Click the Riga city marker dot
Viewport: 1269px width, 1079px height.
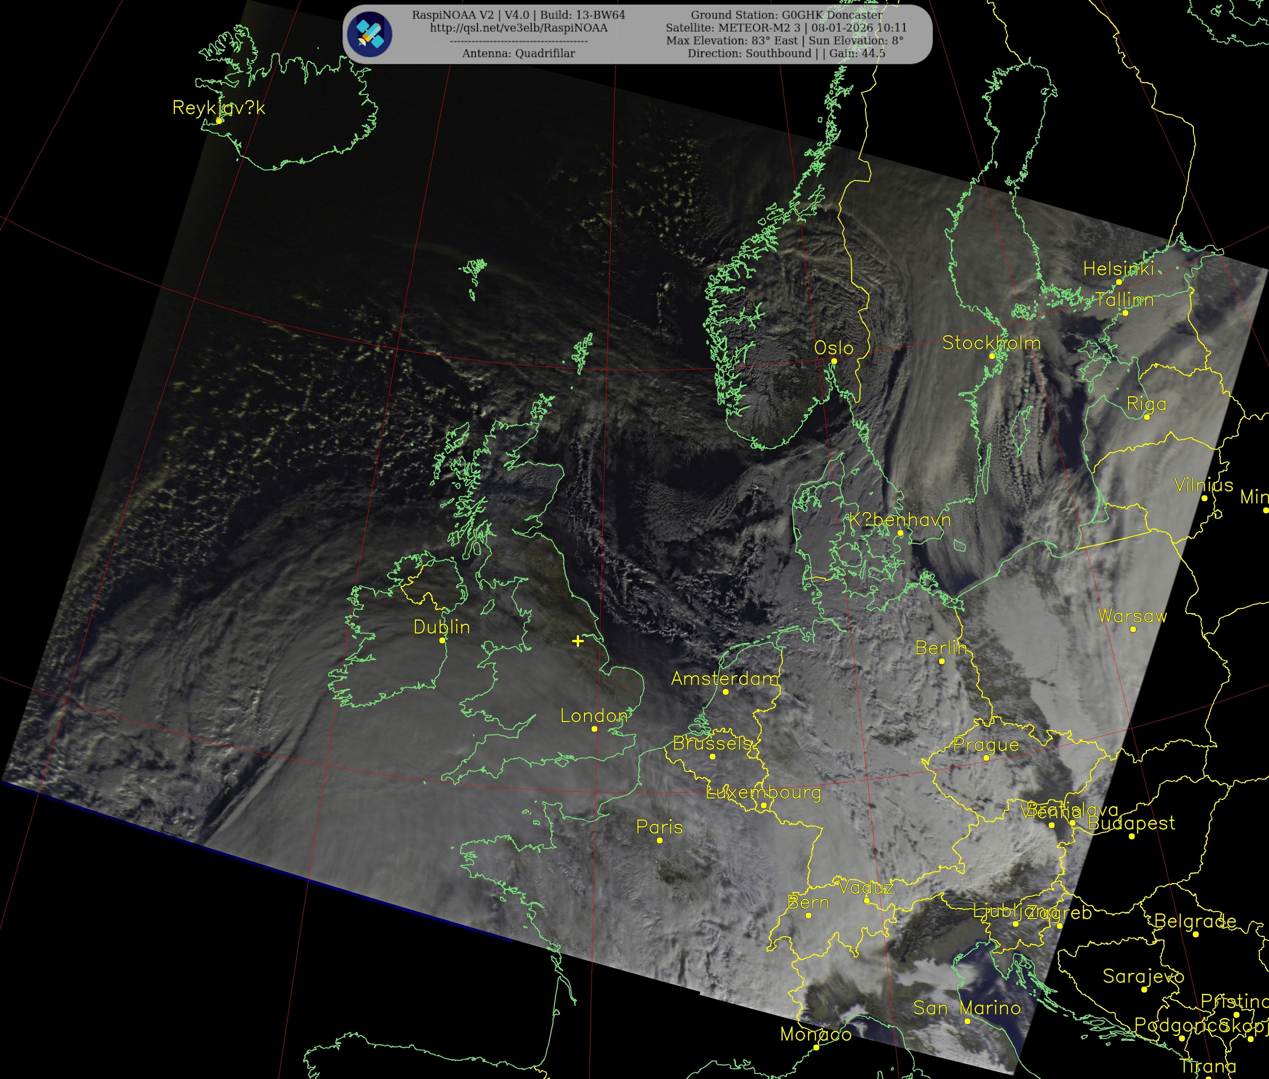1147,417
